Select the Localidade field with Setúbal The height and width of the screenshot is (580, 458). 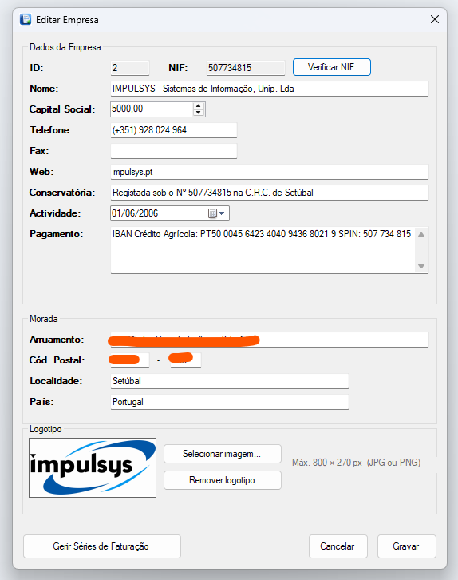229,381
